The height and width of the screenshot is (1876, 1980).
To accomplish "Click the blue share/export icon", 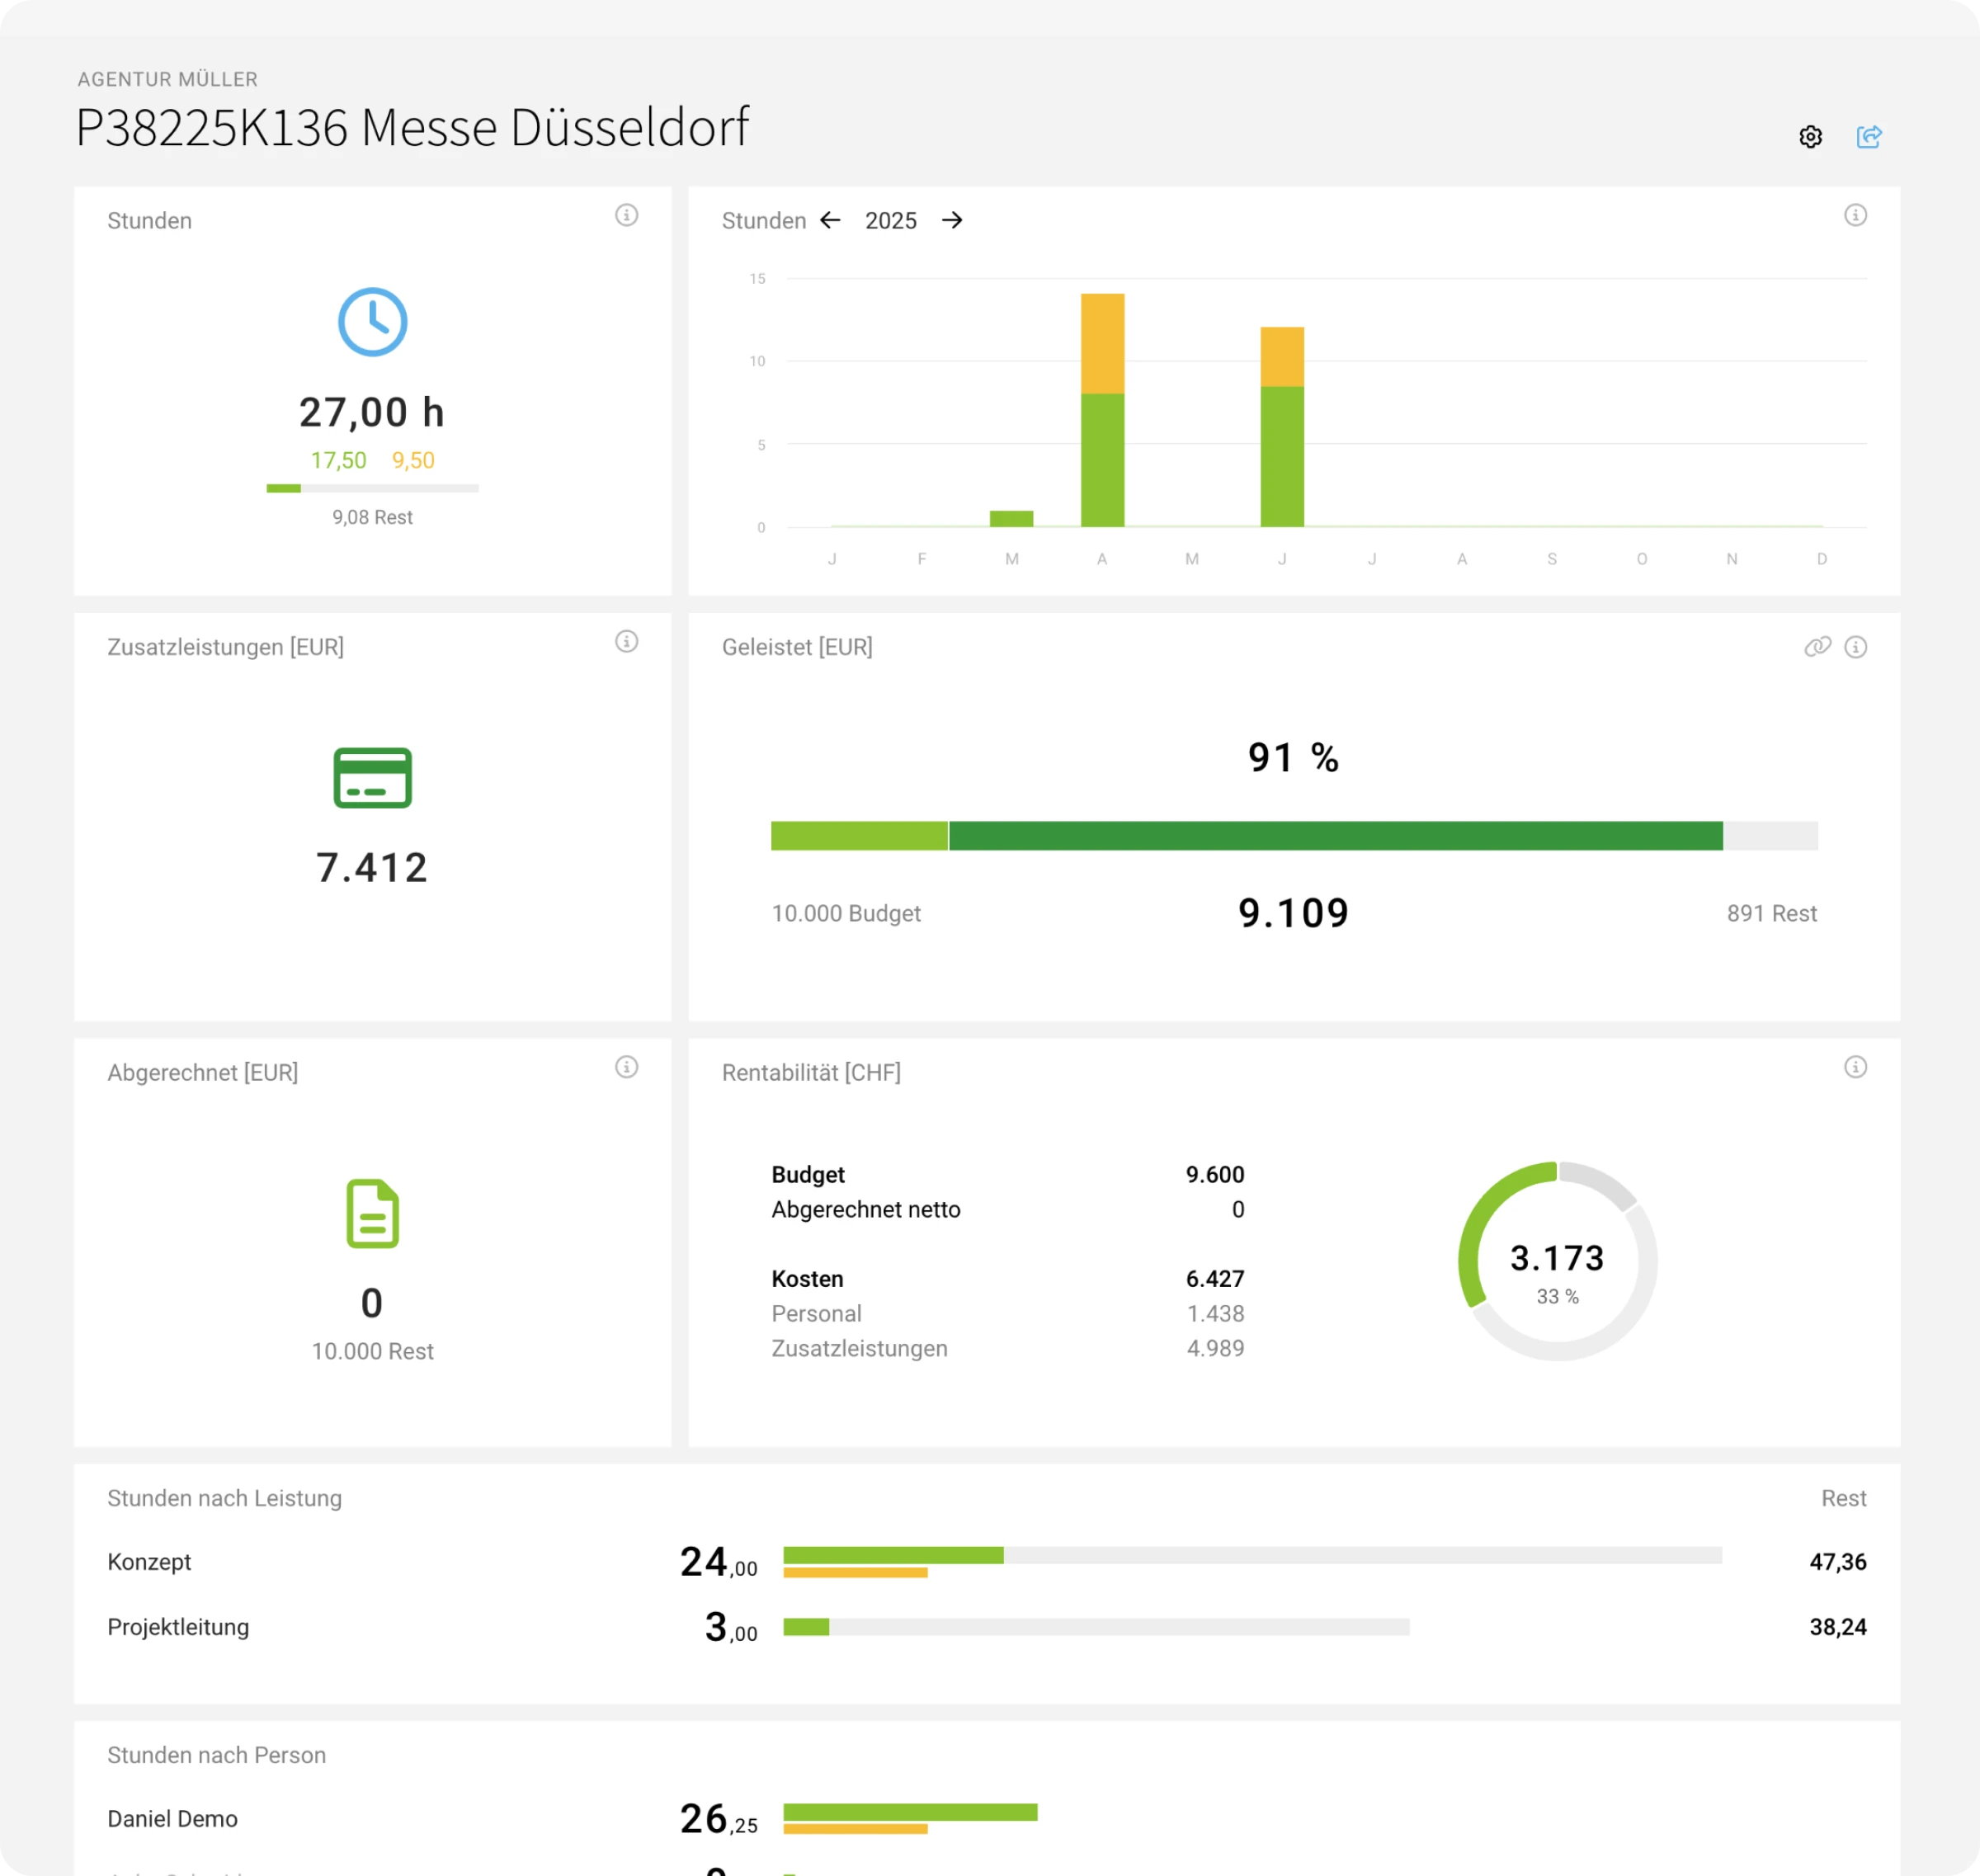I will [1868, 137].
